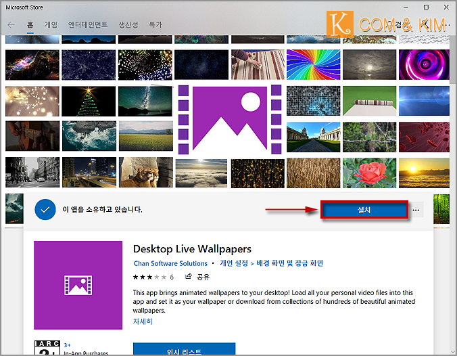This screenshot has height=356, width=457.
Task: Select the green forest thumbnail beside the install bar
Action: pyautogui.click(x=441, y=209)
